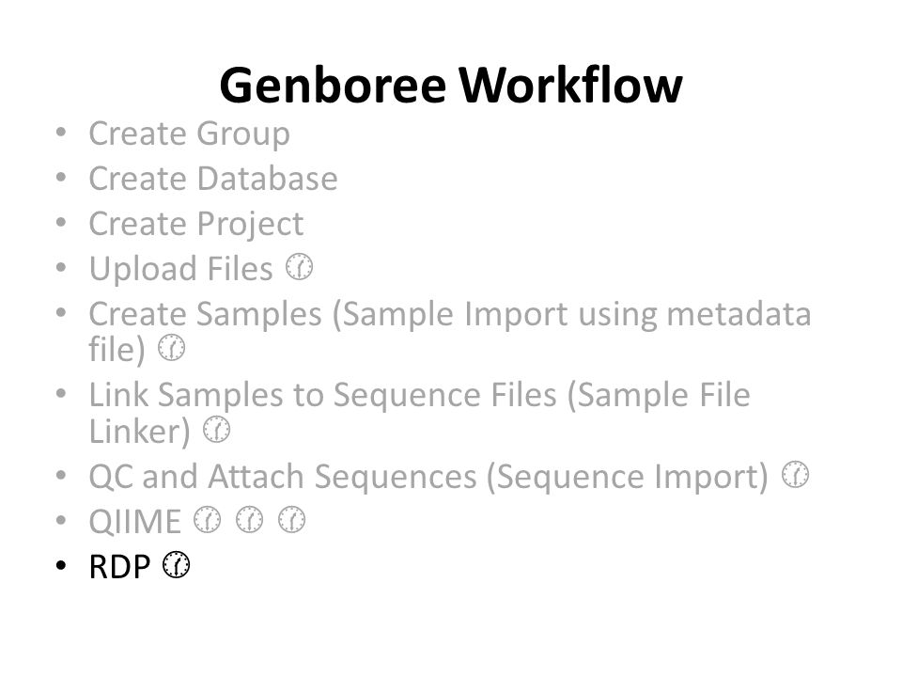Click the highlighted RDP text
Viewport: 902px width, 677px height.
(119, 566)
